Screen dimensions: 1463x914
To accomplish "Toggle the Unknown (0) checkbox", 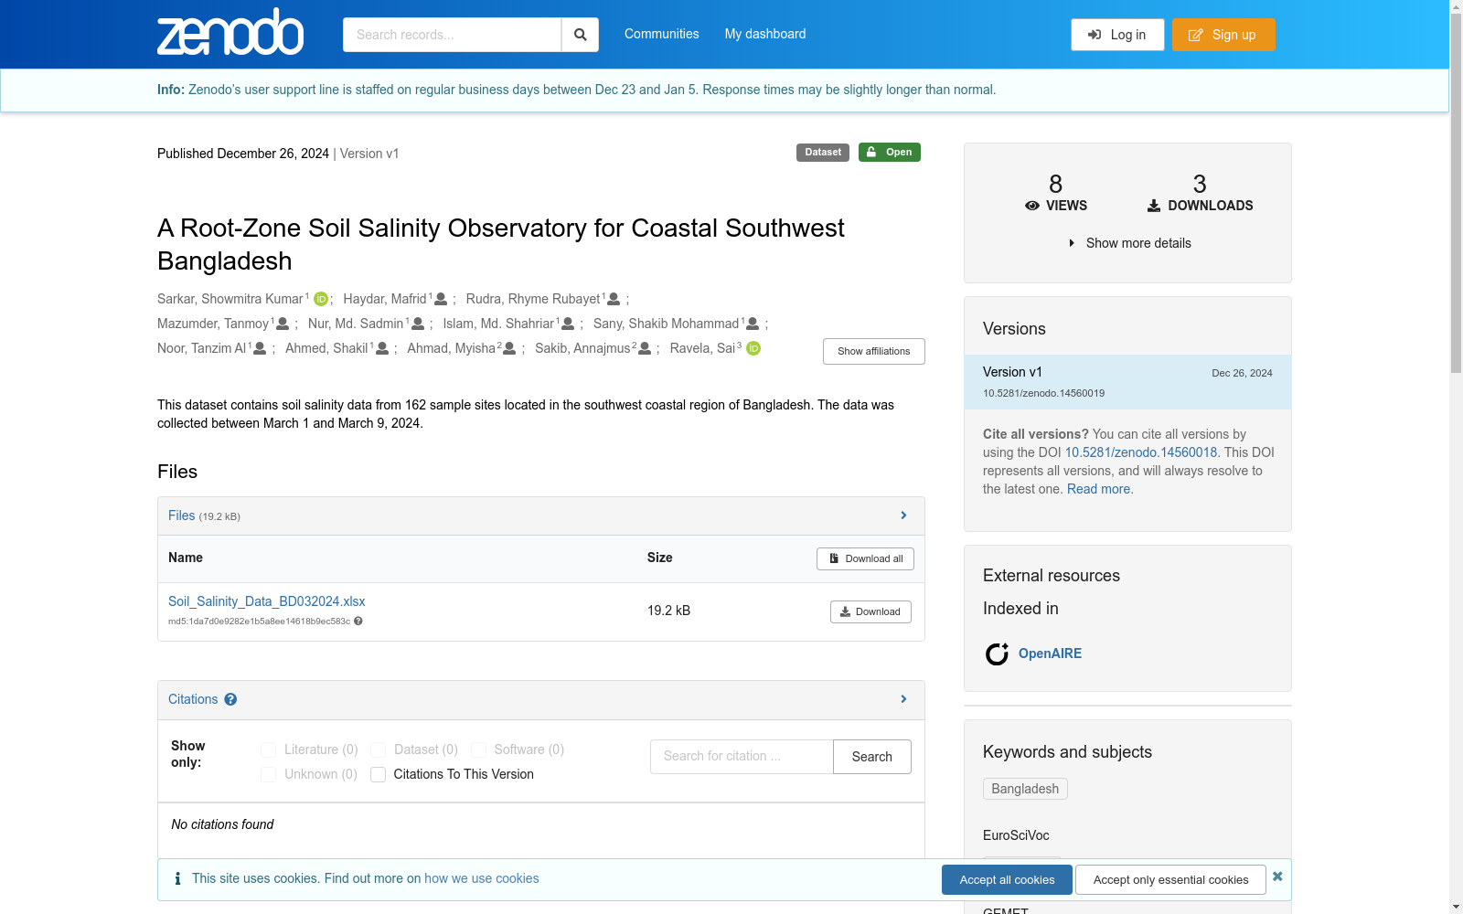I will [x=268, y=774].
